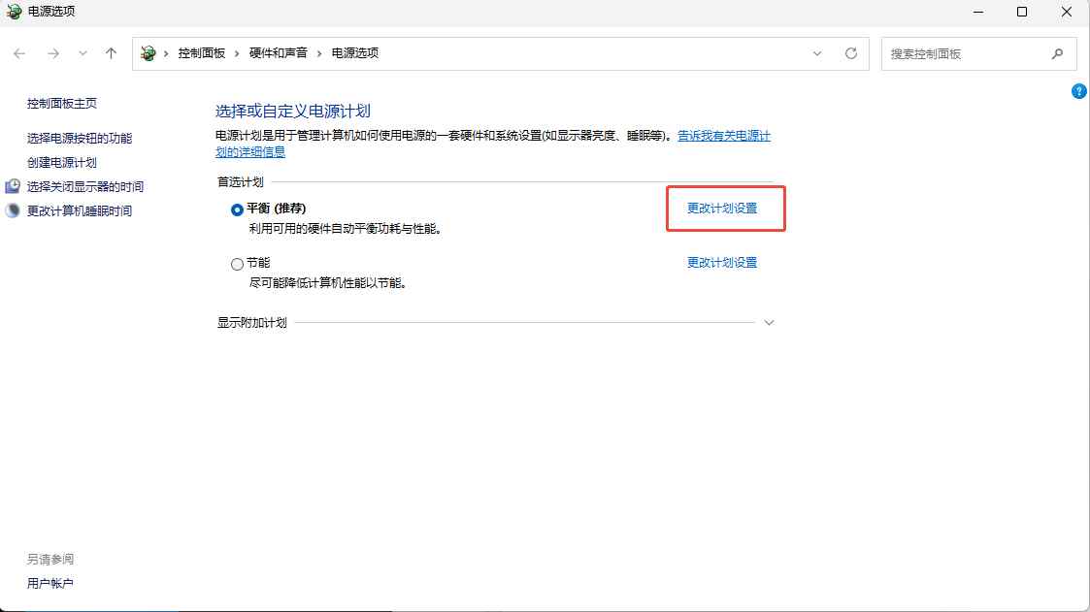
Task: Click the Back navigation arrow
Action: point(19,53)
